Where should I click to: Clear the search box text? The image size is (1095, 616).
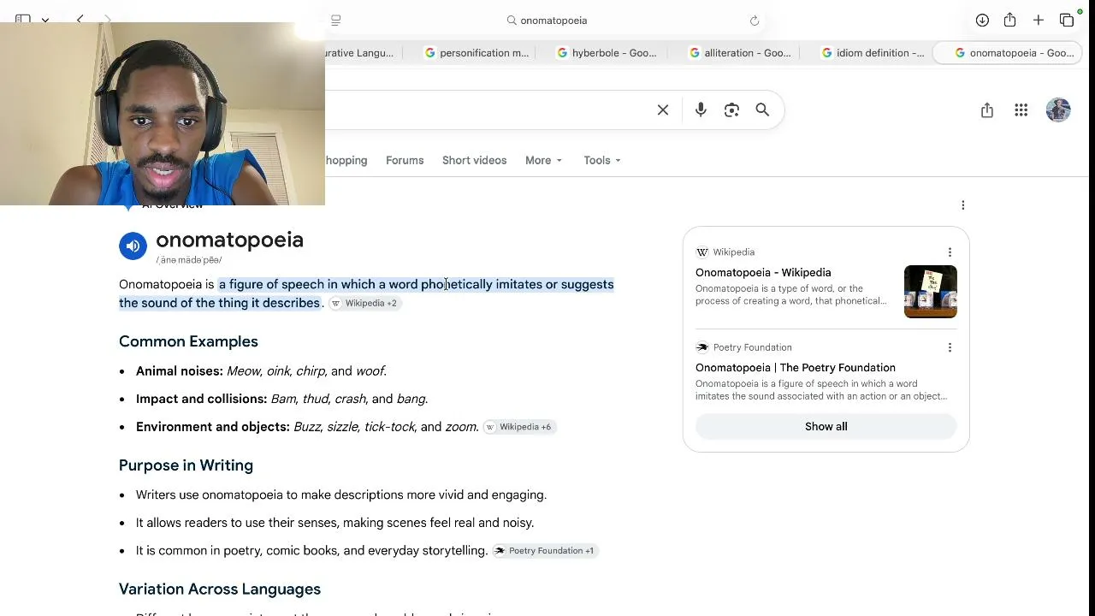point(663,110)
